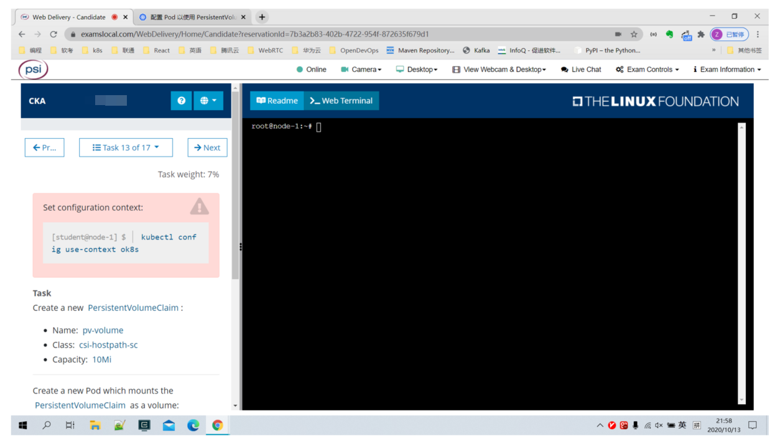Image resolution: width=775 pixels, height=444 pixels.
Task: Open the Camera dropdown menu
Action: point(361,70)
